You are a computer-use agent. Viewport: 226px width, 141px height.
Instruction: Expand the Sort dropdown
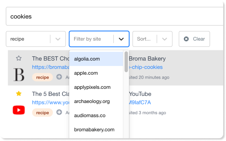(165, 39)
